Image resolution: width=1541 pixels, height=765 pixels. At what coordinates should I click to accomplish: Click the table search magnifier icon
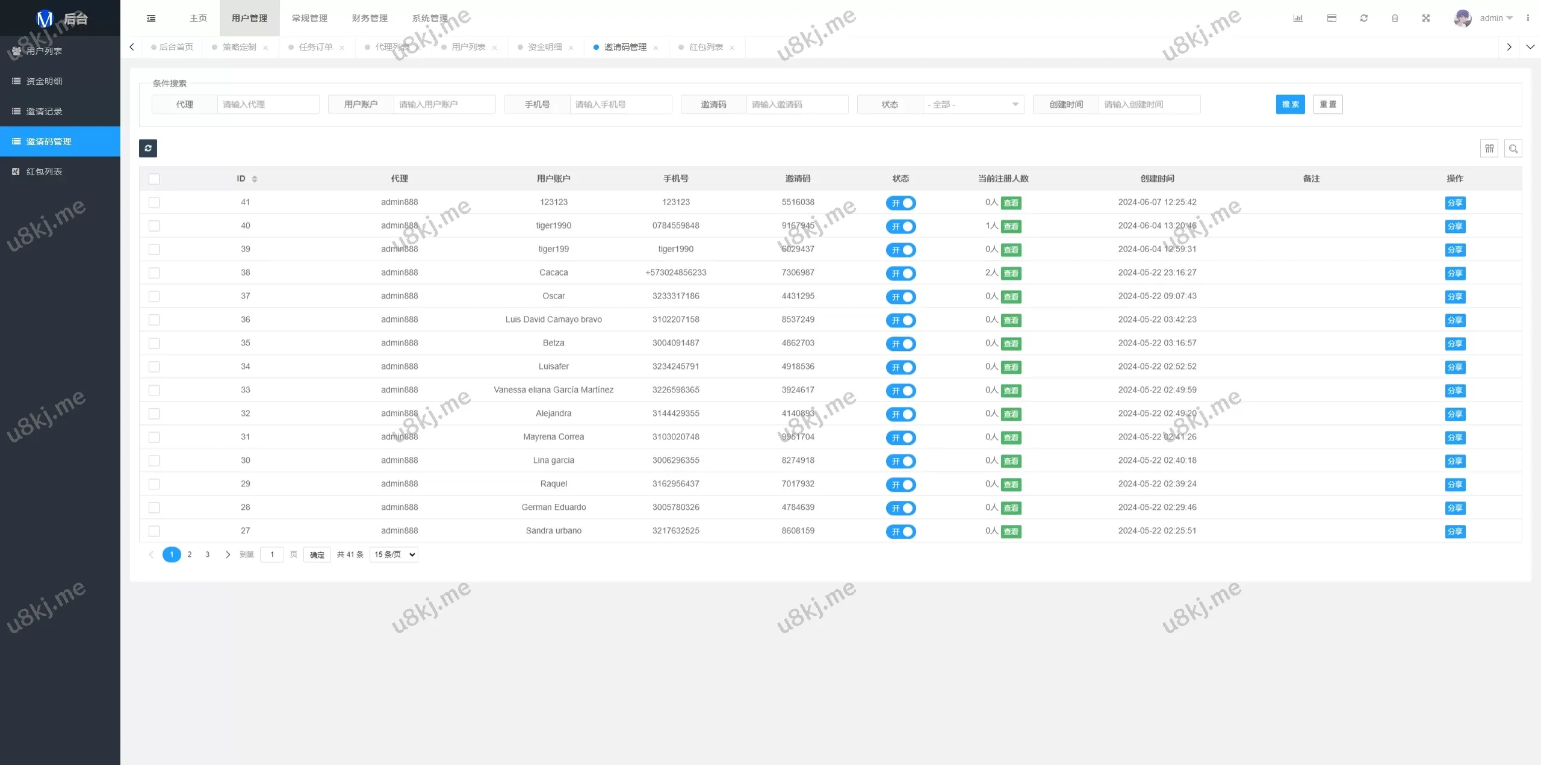(x=1513, y=148)
